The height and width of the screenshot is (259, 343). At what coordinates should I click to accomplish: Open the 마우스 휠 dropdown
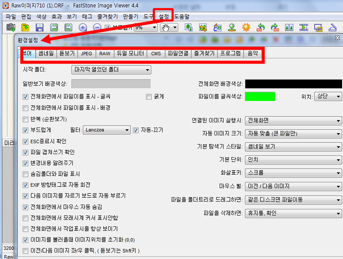point(293,186)
